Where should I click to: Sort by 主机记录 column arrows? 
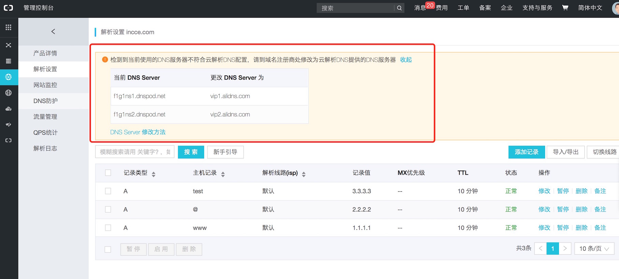[x=223, y=174]
